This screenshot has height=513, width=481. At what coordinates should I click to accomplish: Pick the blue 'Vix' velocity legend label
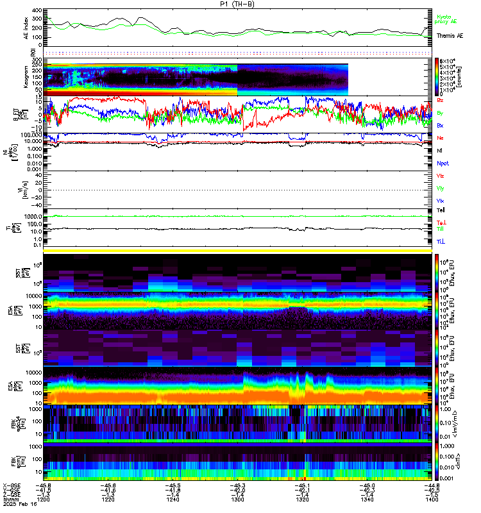[440, 201]
